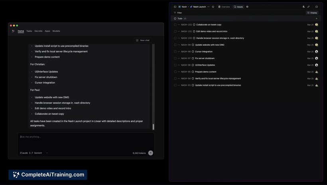Click status circle of NASH-101

[x=194, y=31]
